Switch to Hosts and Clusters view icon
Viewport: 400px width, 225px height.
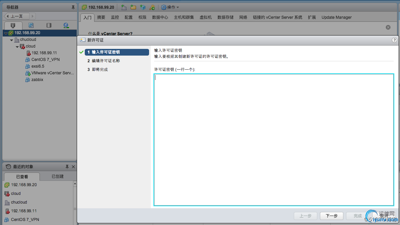click(13, 25)
